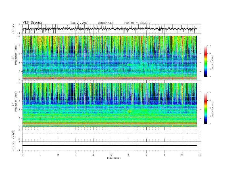The width and height of the screenshot is (225, 174).
Task: Click the "ch.1(V)" waveform axis label
Action: [x=14, y=29]
